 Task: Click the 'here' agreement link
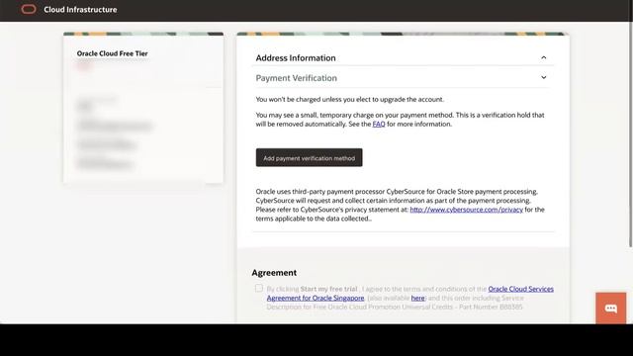pyautogui.click(x=417, y=298)
